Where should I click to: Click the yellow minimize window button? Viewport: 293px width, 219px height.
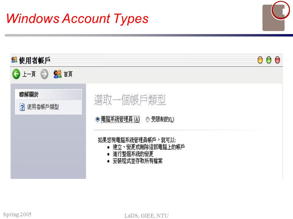point(260,60)
